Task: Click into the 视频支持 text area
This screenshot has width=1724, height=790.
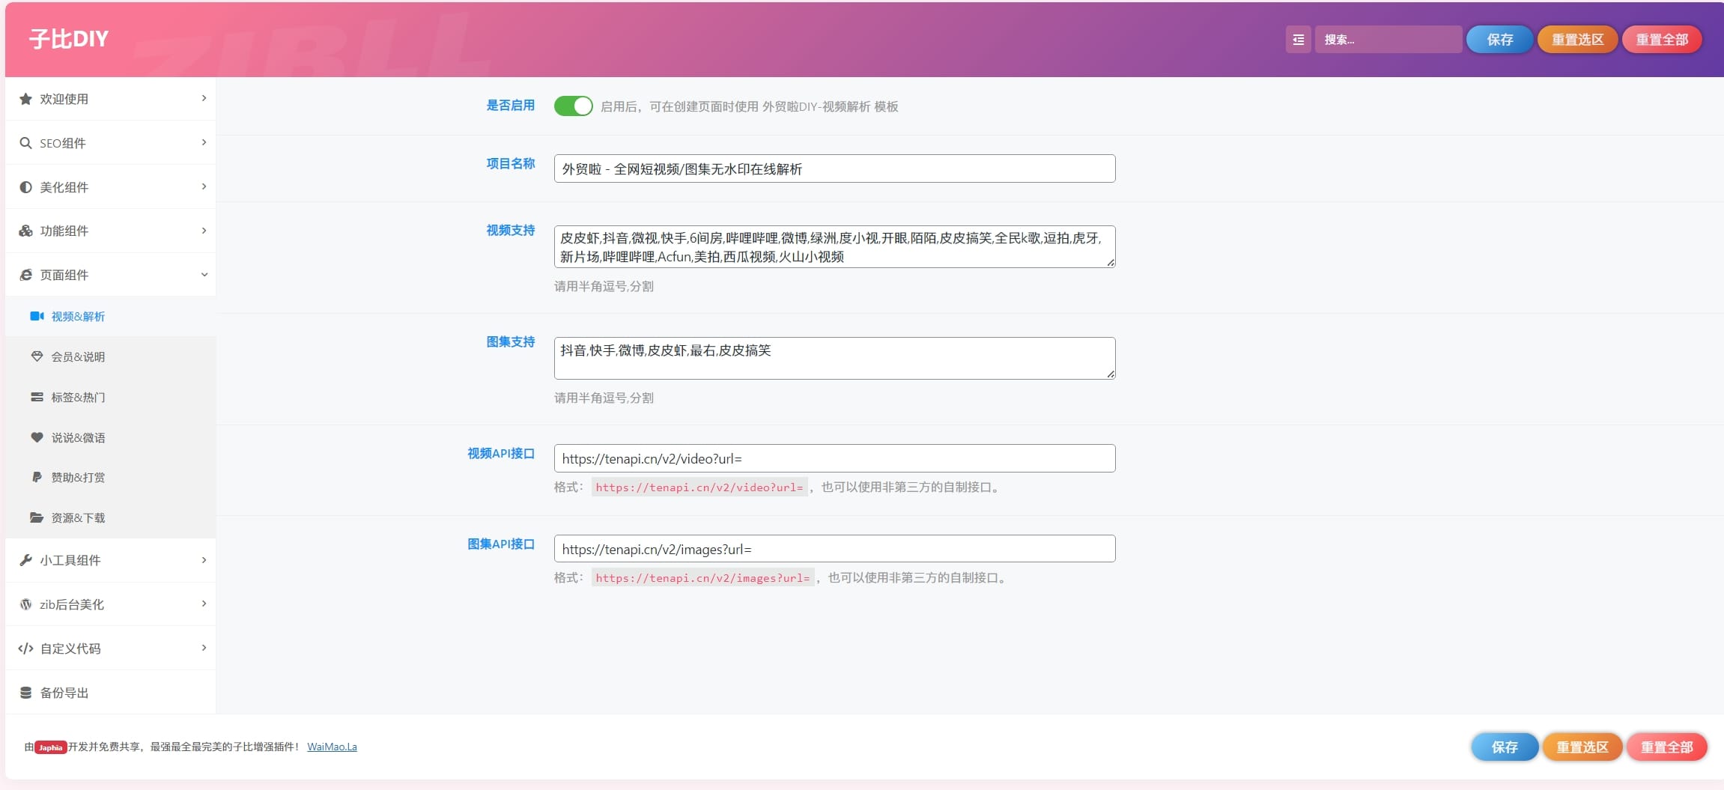Action: click(x=834, y=246)
